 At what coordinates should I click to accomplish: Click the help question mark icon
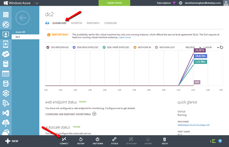point(220,141)
